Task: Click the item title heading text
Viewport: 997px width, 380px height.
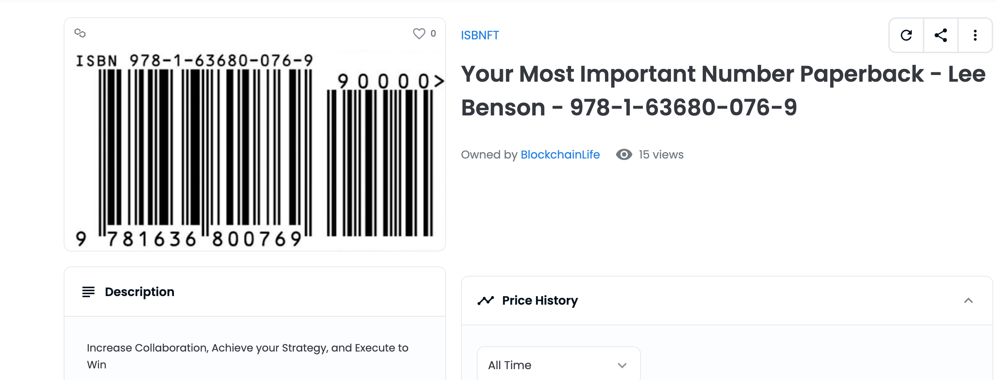Action: [723, 91]
